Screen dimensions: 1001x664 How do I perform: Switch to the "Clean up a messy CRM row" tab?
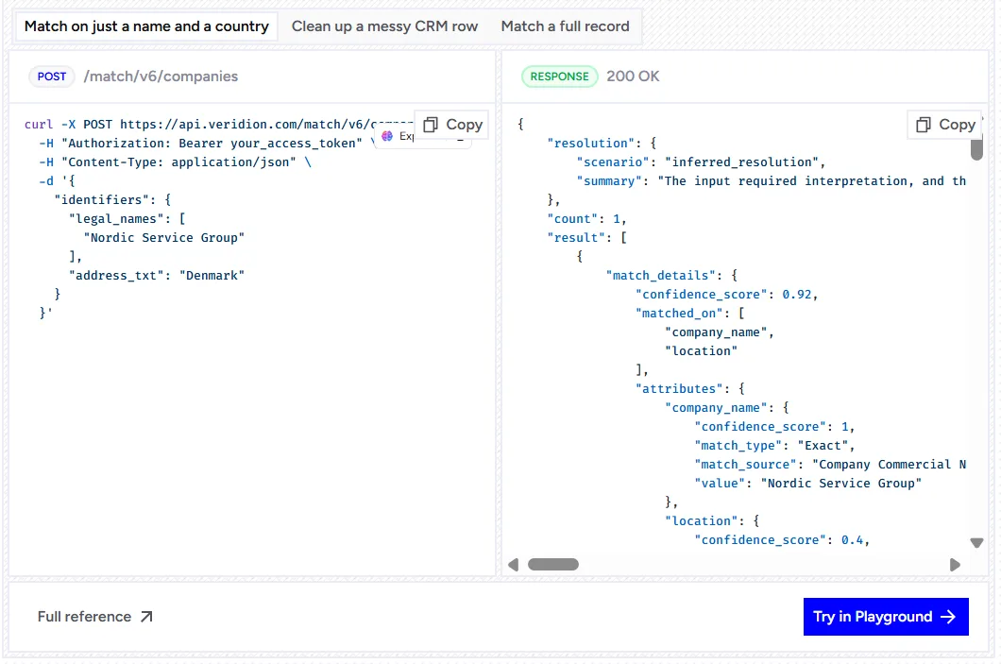(x=384, y=26)
